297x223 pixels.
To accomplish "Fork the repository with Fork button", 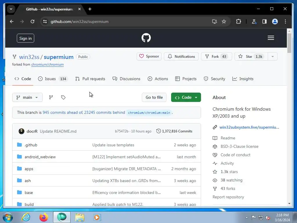I will click(216, 57).
